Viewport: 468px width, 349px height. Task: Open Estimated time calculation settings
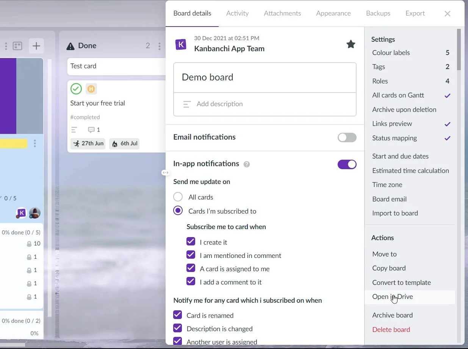410,171
